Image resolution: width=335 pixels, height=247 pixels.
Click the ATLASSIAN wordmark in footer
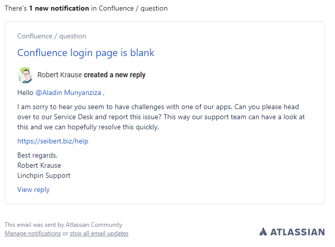point(297,232)
